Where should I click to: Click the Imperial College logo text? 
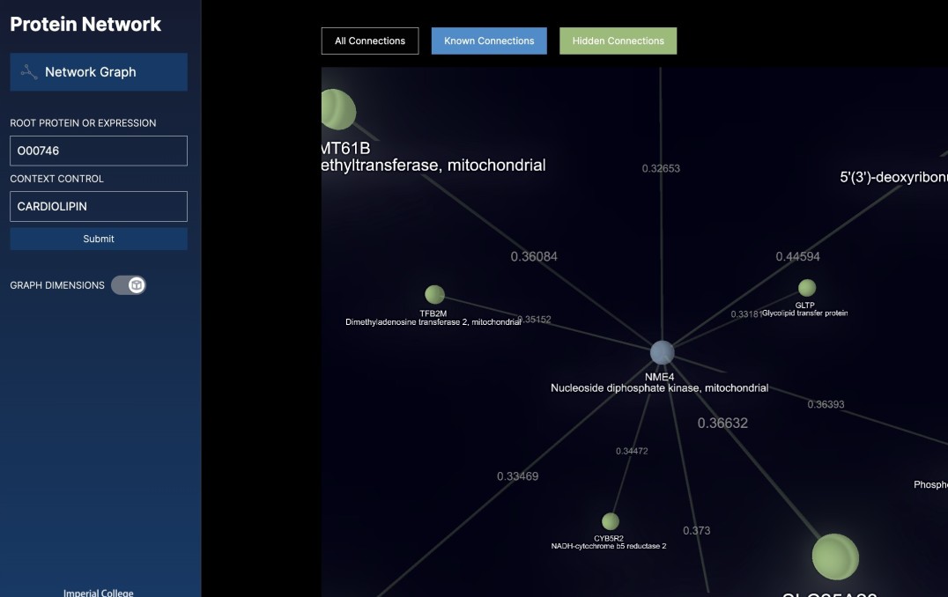click(x=99, y=593)
